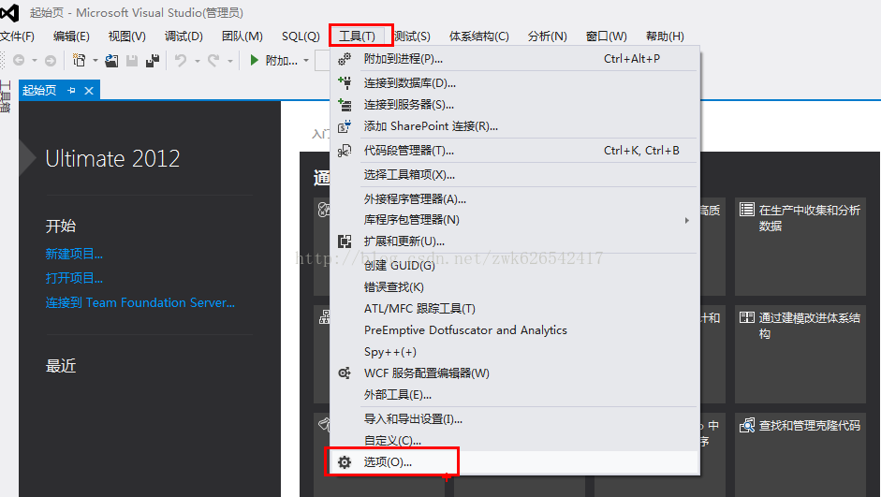Open the Undo history dropdown arrow

pos(198,61)
